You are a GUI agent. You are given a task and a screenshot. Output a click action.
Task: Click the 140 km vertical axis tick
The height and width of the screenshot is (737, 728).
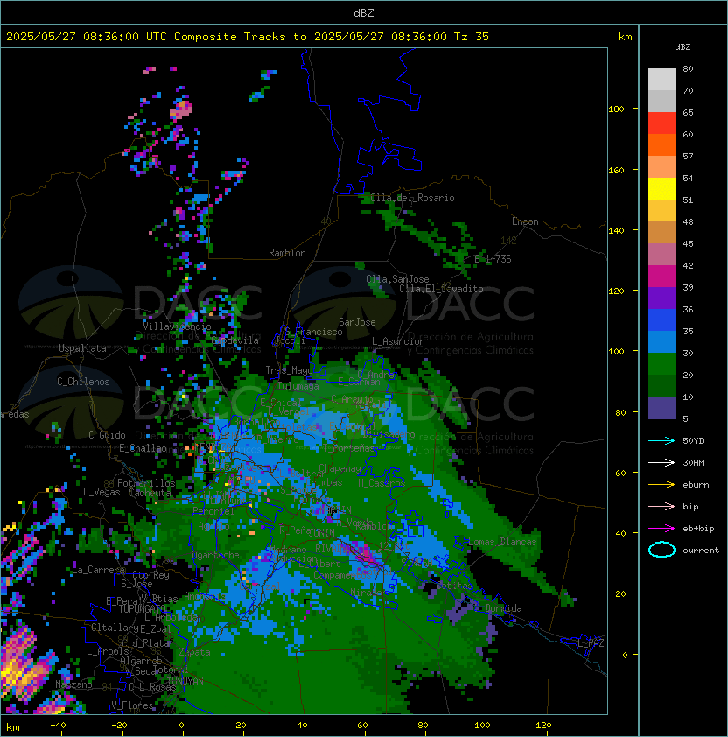616,231
